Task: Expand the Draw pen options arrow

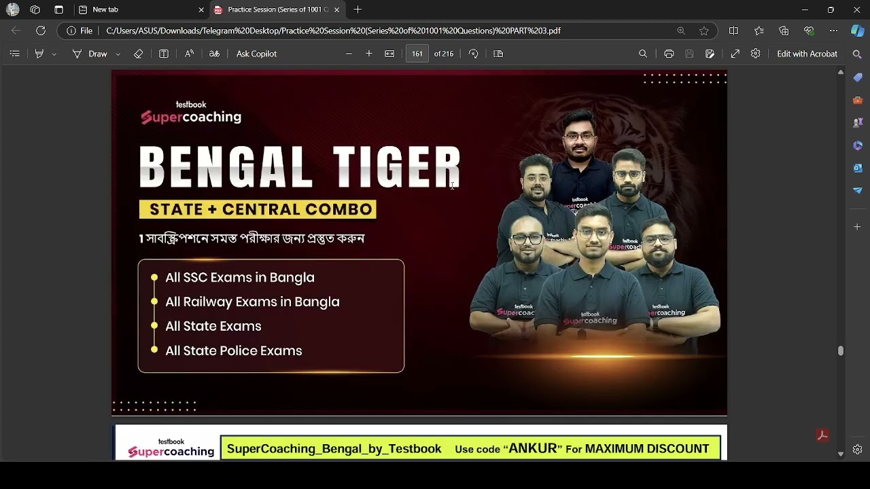Action: click(118, 54)
